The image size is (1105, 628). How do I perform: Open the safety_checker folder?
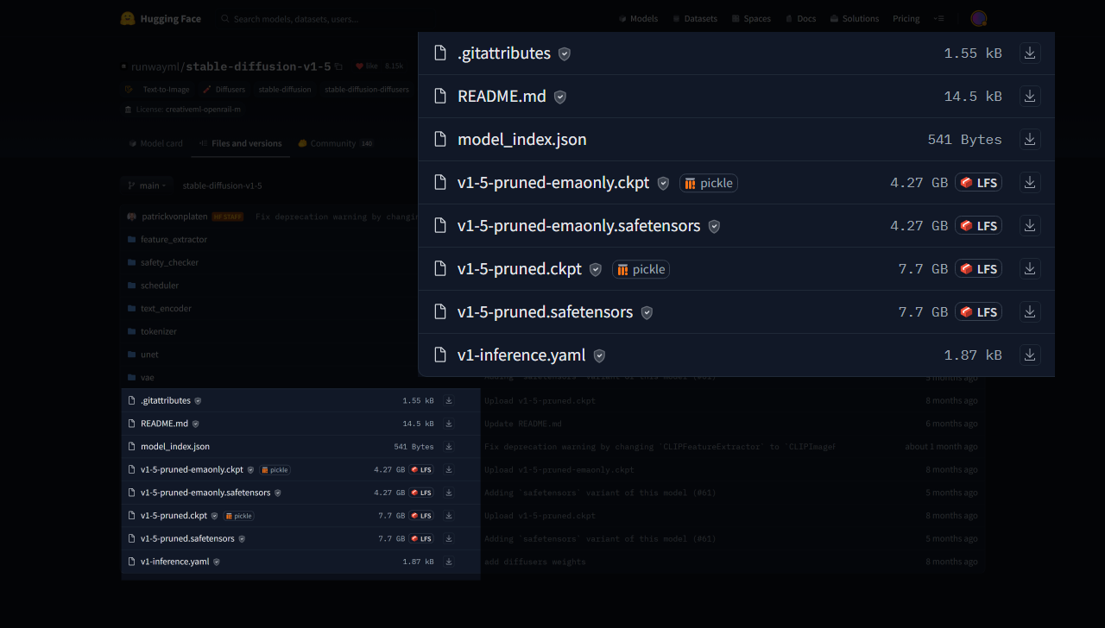tap(169, 262)
